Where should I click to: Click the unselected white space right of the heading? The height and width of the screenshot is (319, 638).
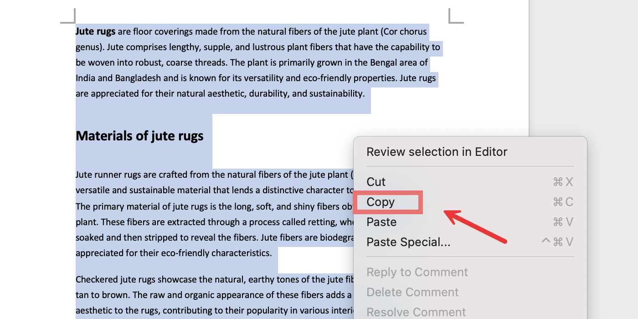pyautogui.click(x=283, y=137)
